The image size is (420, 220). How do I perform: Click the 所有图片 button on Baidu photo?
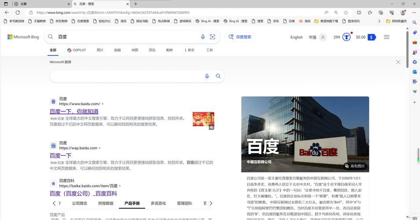tap(355, 166)
